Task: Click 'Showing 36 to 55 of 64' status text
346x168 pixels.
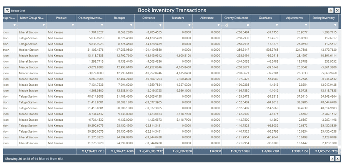Action: 34,158
